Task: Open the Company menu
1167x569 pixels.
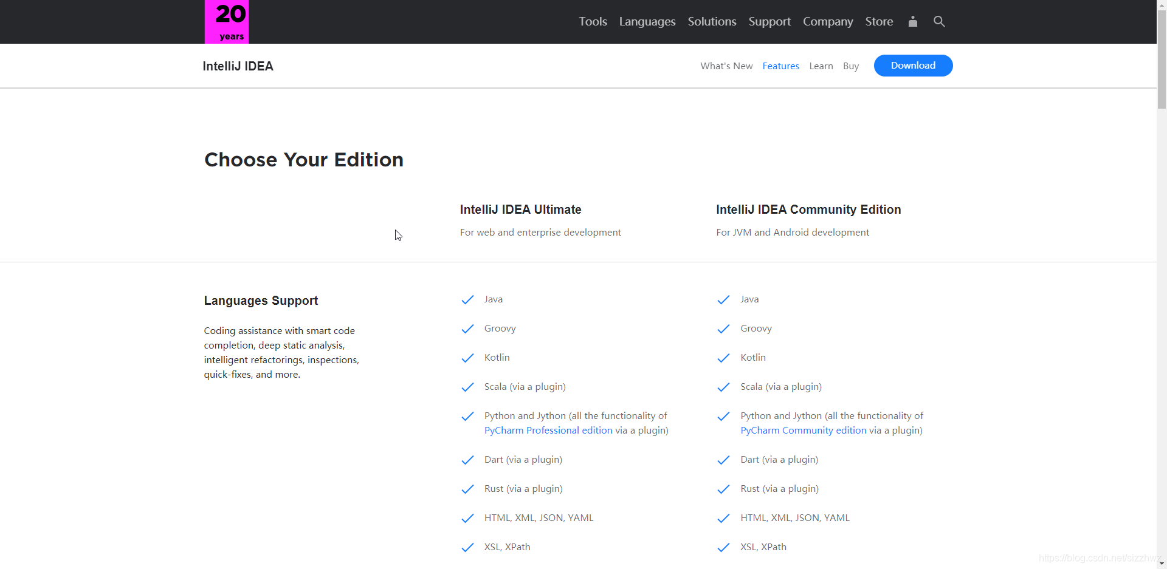Action: click(828, 22)
